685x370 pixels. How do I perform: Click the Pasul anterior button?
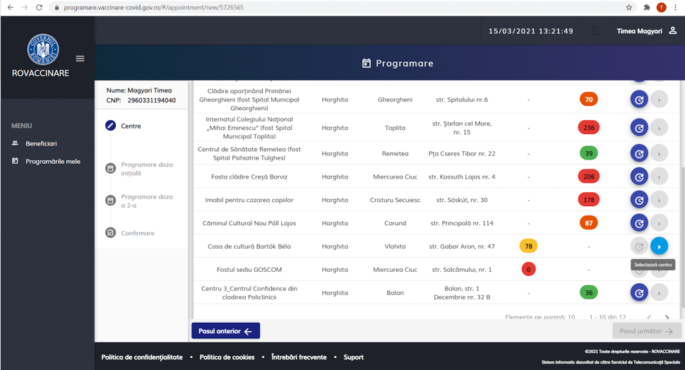(225, 330)
